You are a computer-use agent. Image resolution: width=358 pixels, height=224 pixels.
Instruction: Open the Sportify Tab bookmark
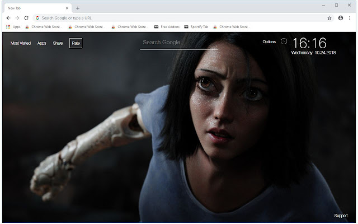196,27
